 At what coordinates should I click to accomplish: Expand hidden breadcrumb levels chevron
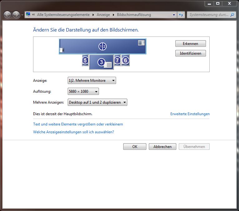[33, 14]
